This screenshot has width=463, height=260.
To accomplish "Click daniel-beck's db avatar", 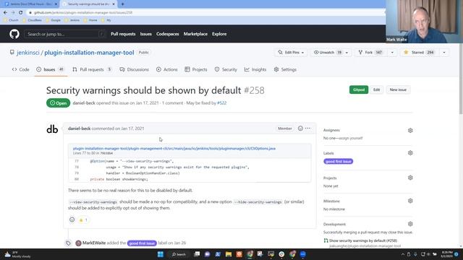I will (52, 129).
